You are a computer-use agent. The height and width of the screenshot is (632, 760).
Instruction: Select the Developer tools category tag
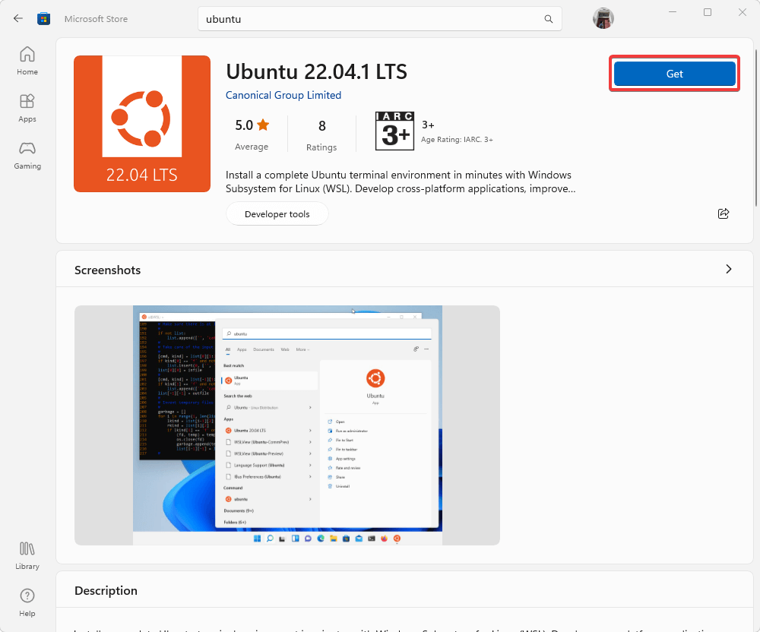coord(277,214)
